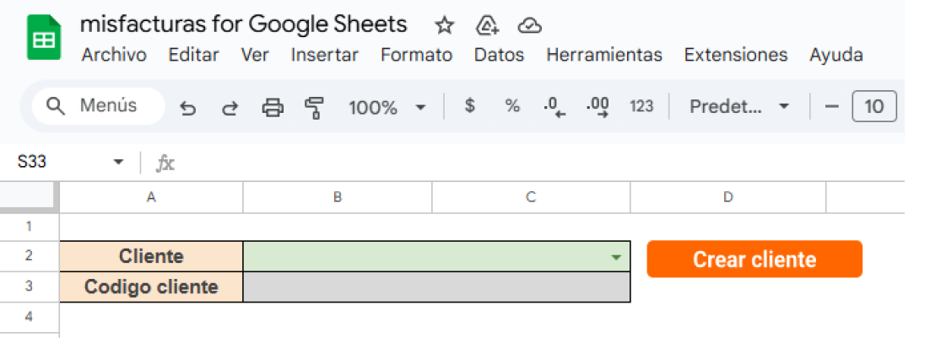Decrease font size with minus button
The image size is (930, 348).
tap(832, 107)
